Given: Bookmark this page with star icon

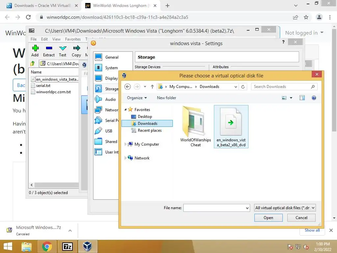Looking at the screenshot, I should (x=306, y=17).
